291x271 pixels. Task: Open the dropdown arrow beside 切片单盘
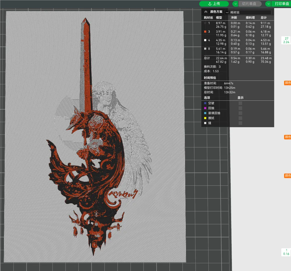tap(235, 4)
